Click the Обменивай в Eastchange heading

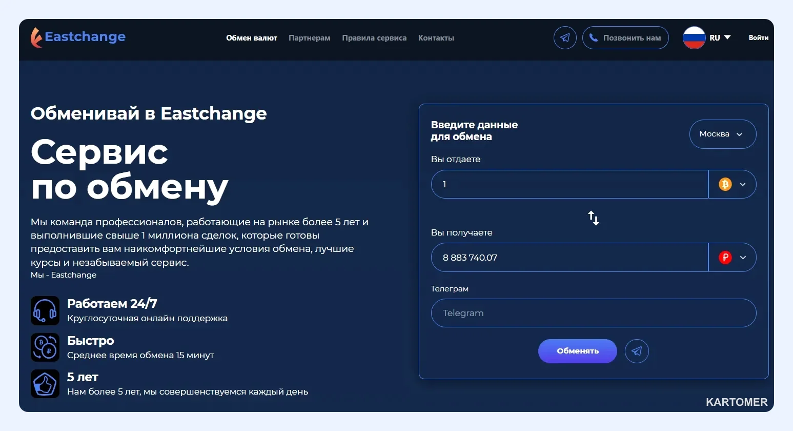pyautogui.click(x=149, y=113)
